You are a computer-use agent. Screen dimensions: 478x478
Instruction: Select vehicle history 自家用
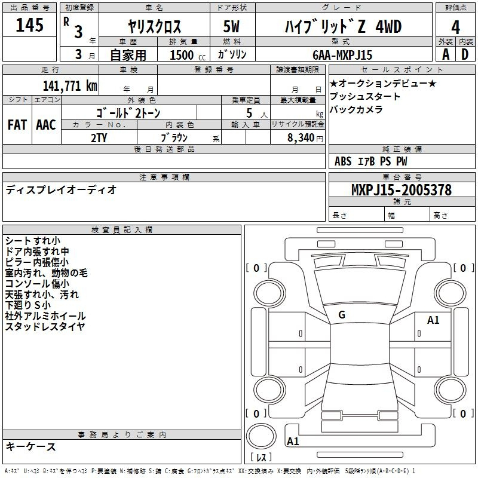click(x=128, y=55)
